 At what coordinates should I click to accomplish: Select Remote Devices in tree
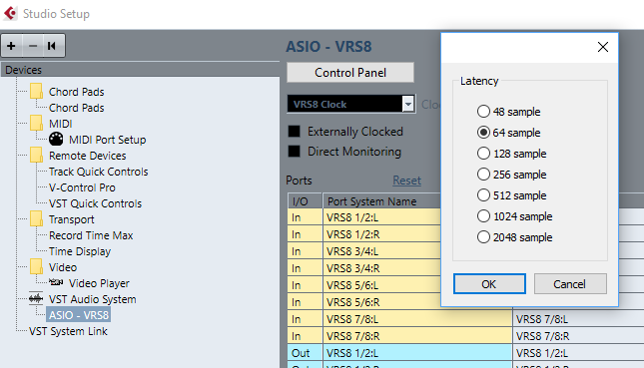(x=87, y=156)
